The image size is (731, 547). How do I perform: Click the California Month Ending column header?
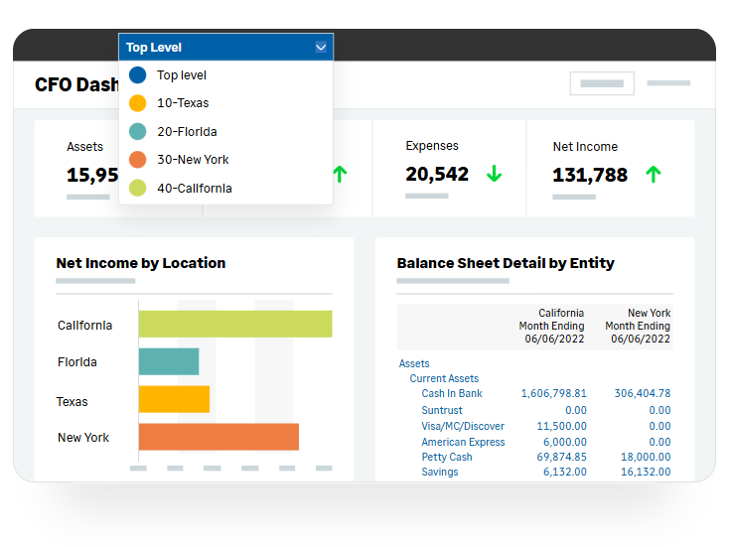551,327
